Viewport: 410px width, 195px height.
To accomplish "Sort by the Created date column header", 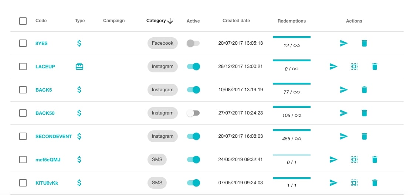I will click(236, 21).
